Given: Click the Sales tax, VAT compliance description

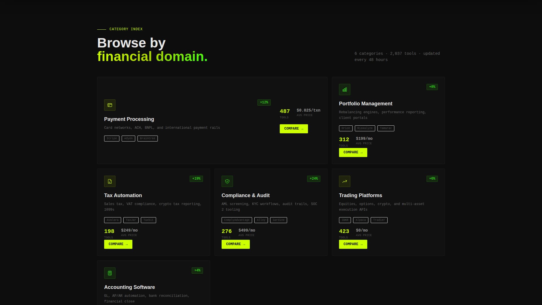Looking at the screenshot, I should tap(153, 207).
